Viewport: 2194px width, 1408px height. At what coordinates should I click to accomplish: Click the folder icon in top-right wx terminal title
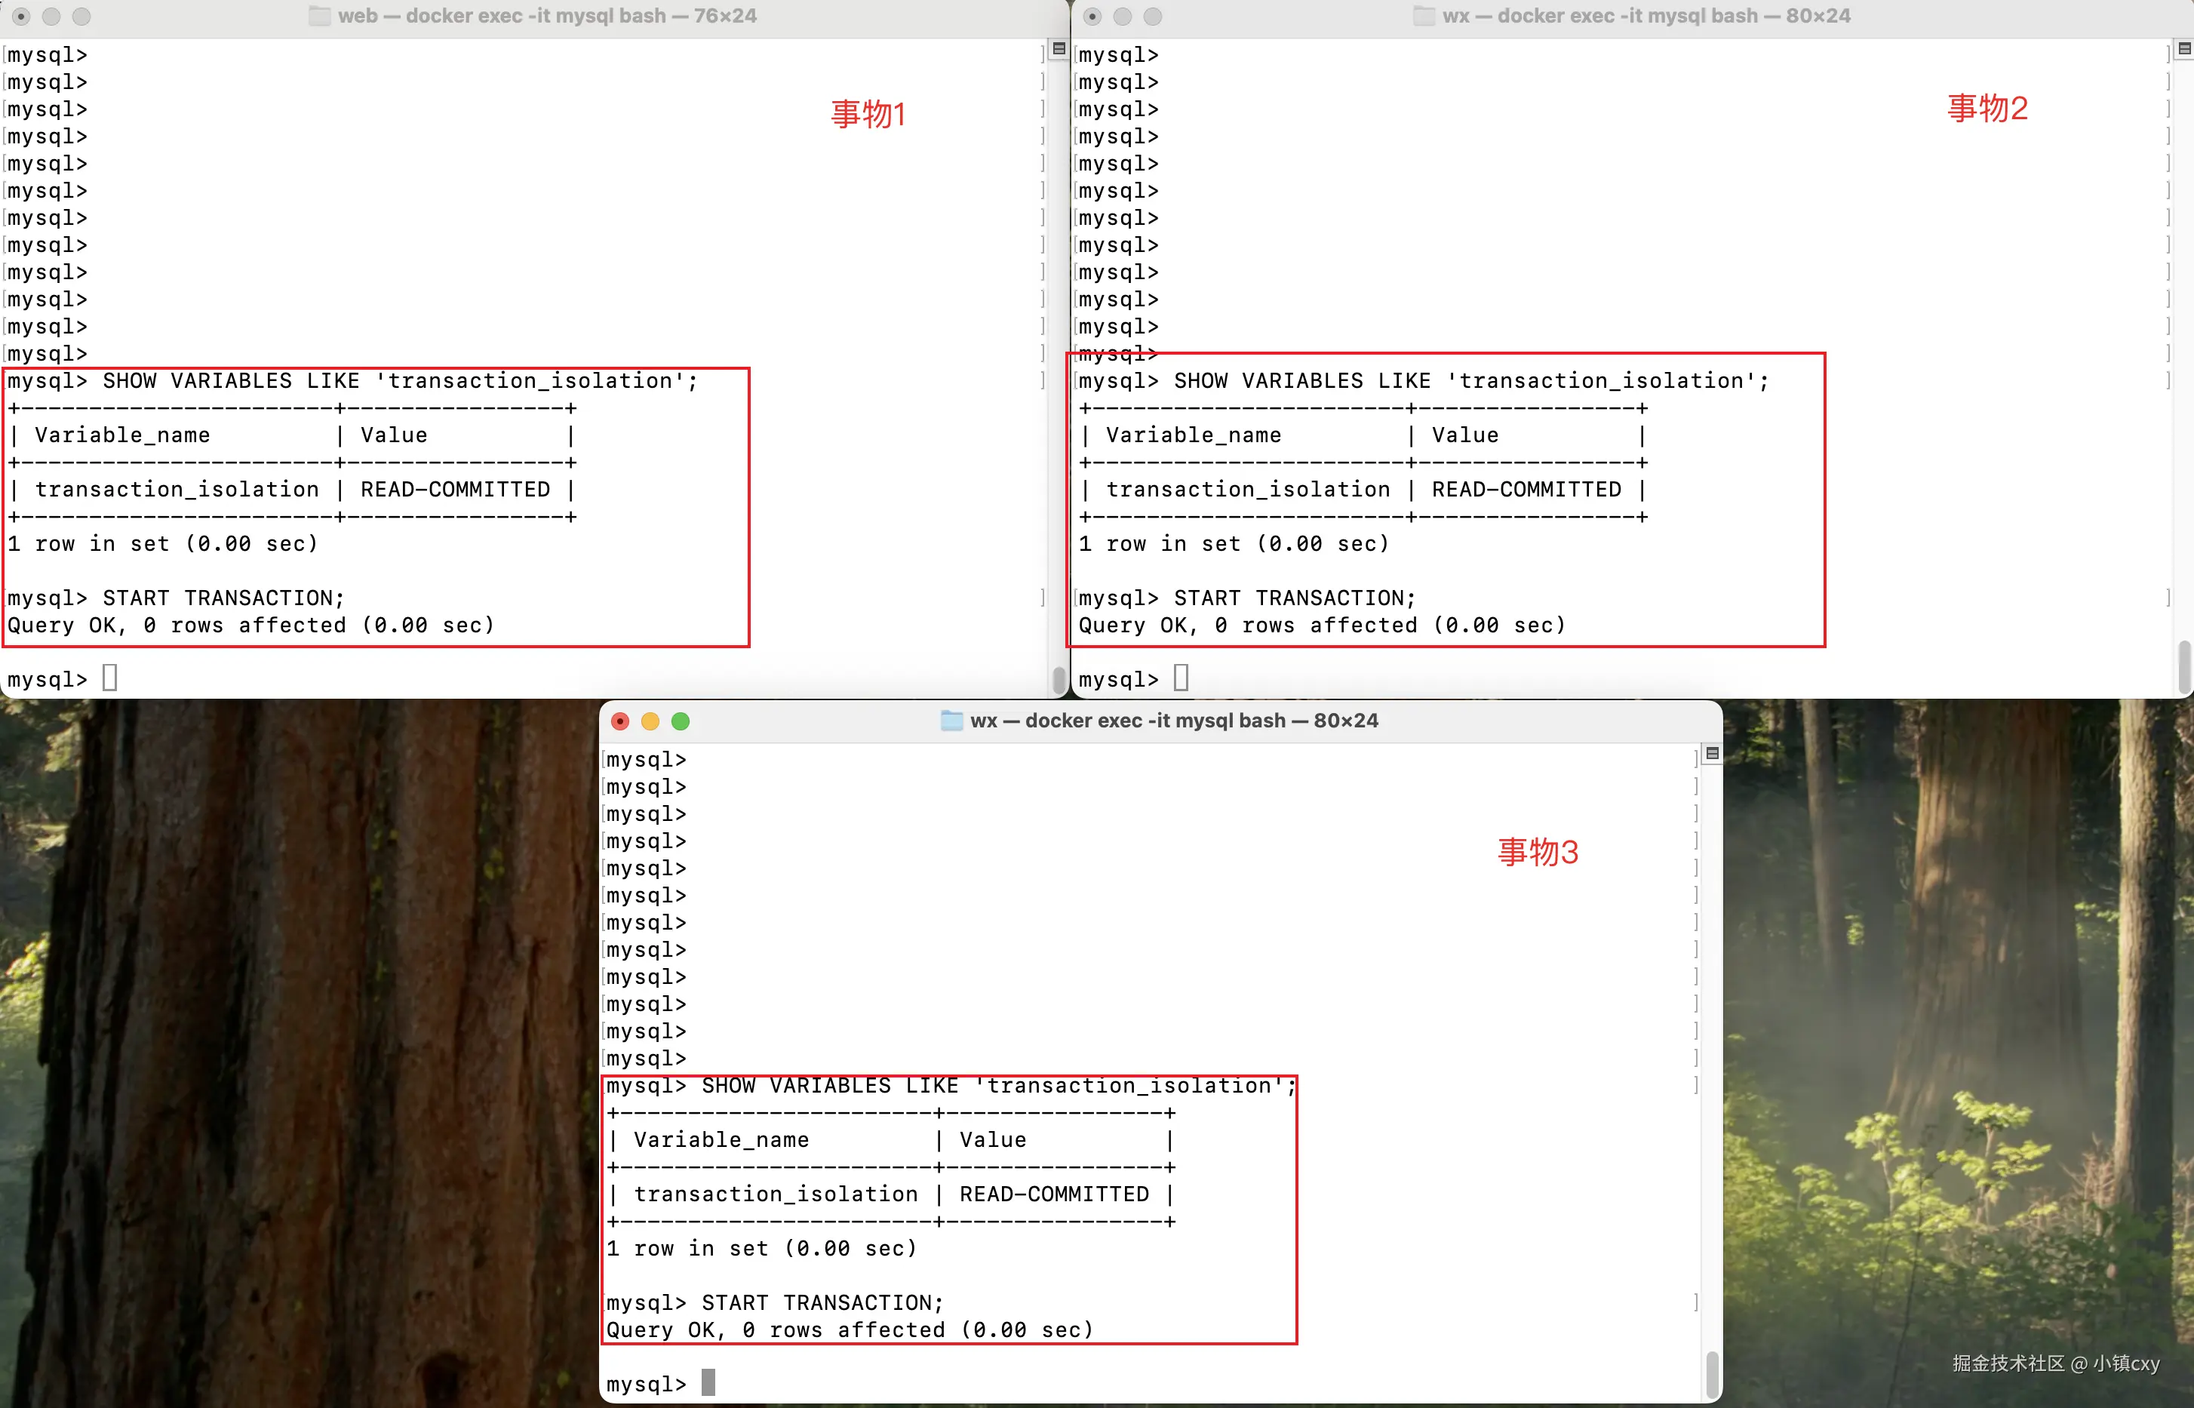1424,16
